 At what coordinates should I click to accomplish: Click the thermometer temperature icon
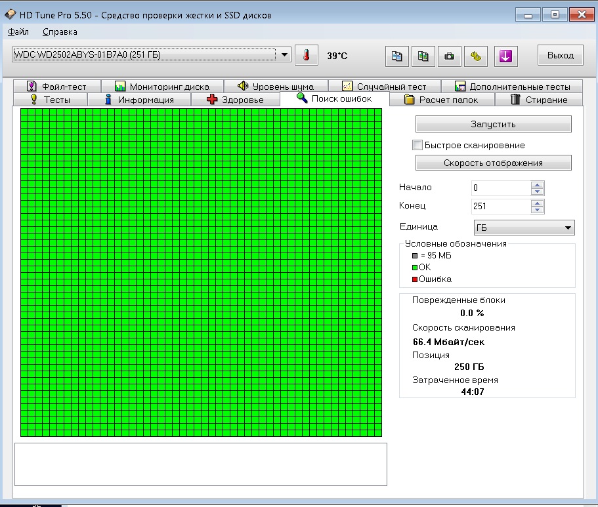click(307, 55)
